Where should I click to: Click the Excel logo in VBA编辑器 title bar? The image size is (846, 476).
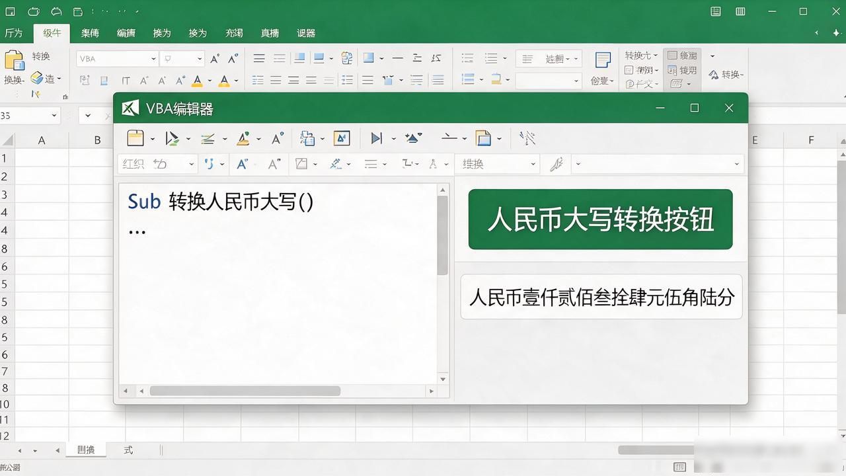[130, 108]
